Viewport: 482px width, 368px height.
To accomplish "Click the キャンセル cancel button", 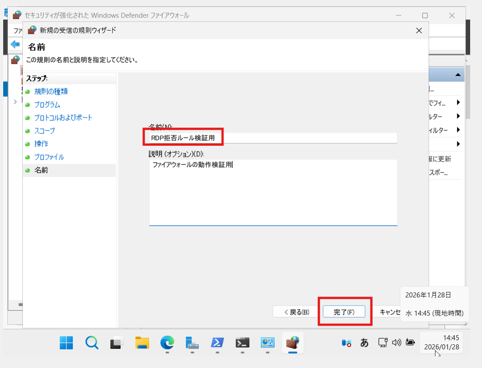I will [390, 312].
